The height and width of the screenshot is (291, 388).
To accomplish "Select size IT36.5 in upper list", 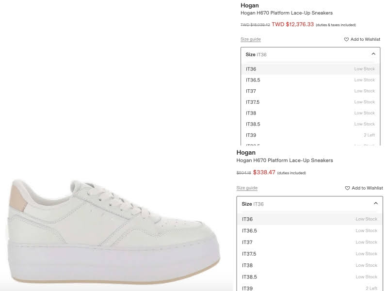I will (310, 80).
